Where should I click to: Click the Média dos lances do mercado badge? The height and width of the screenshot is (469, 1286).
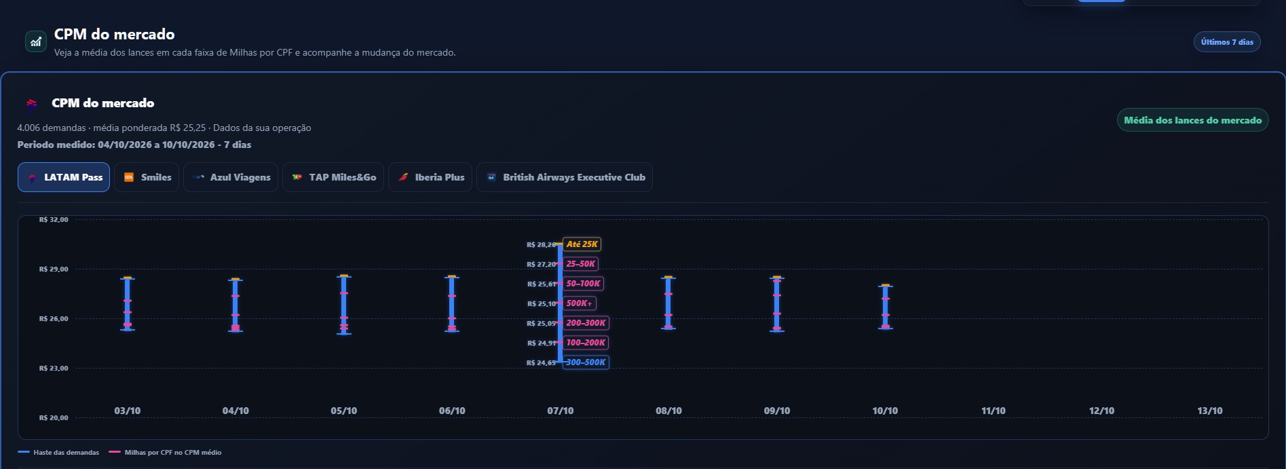coord(1192,120)
